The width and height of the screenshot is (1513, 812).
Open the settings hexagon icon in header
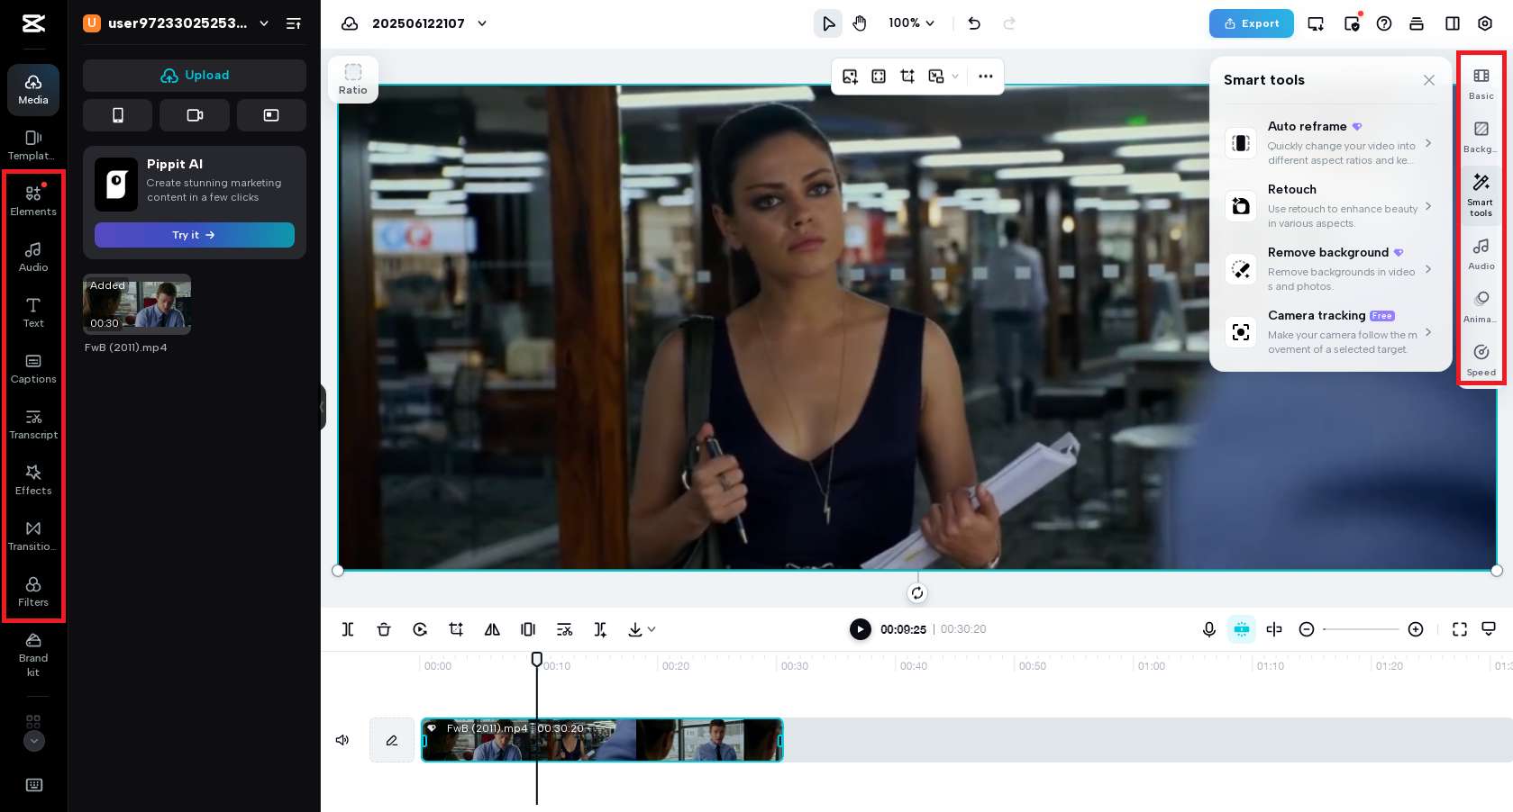(1485, 23)
